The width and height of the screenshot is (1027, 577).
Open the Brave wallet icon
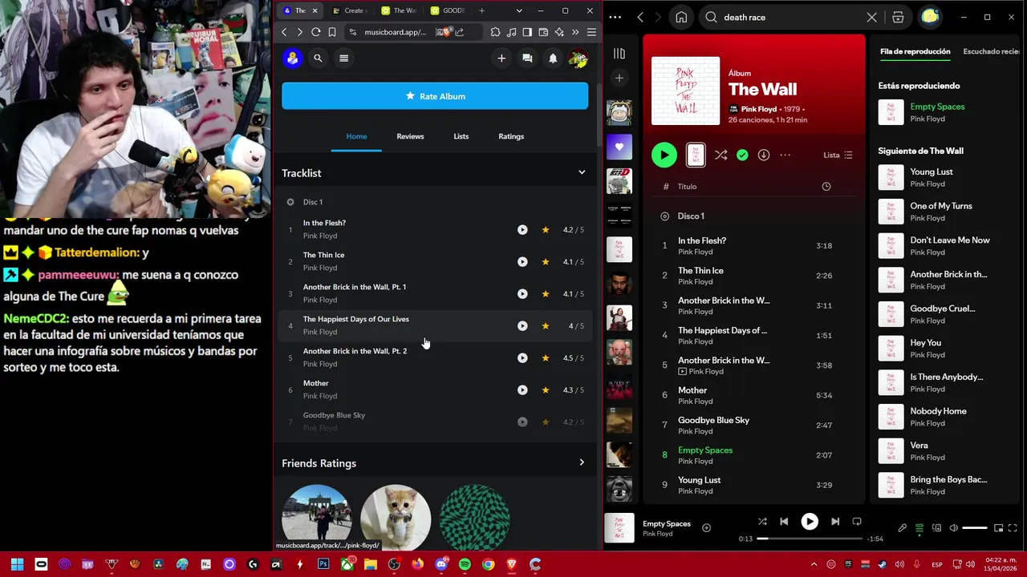point(543,32)
